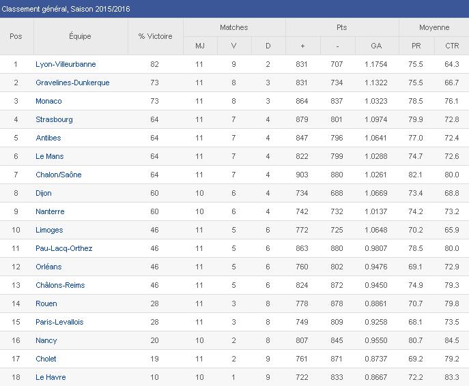Sort by the % Victoire column header

156,36
